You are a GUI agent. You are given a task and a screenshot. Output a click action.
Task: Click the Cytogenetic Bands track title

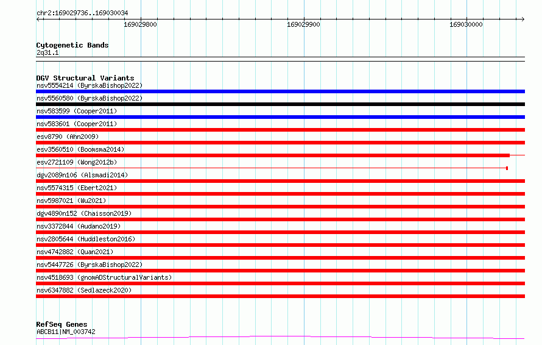pyautogui.click(x=72, y=45)
